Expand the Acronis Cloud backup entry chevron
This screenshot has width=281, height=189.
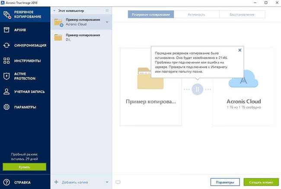(107, 22)
